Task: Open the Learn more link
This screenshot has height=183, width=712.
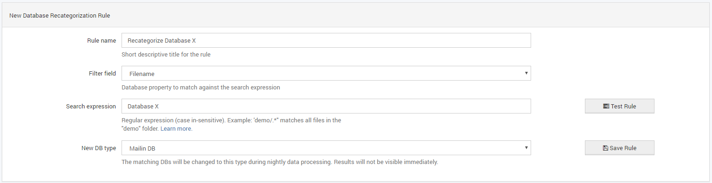Action: pos(176,129)
